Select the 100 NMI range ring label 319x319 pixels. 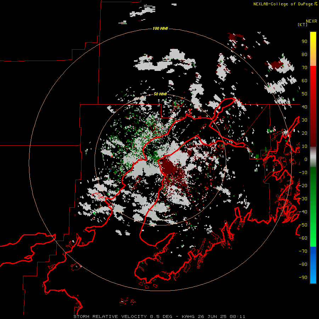coord(160,28)
